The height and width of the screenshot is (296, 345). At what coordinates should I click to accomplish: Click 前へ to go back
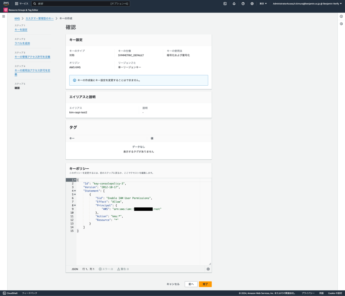pos(191,284)
